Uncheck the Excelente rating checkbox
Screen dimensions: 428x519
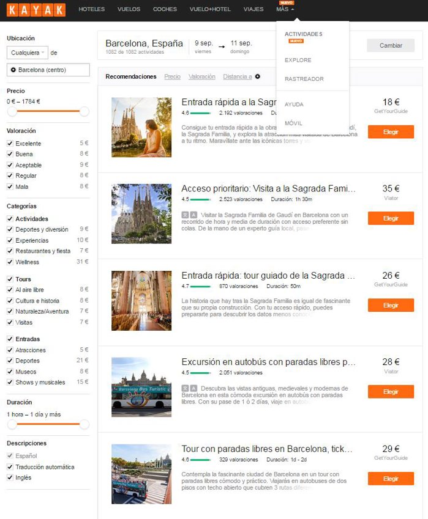pos(10,143)
